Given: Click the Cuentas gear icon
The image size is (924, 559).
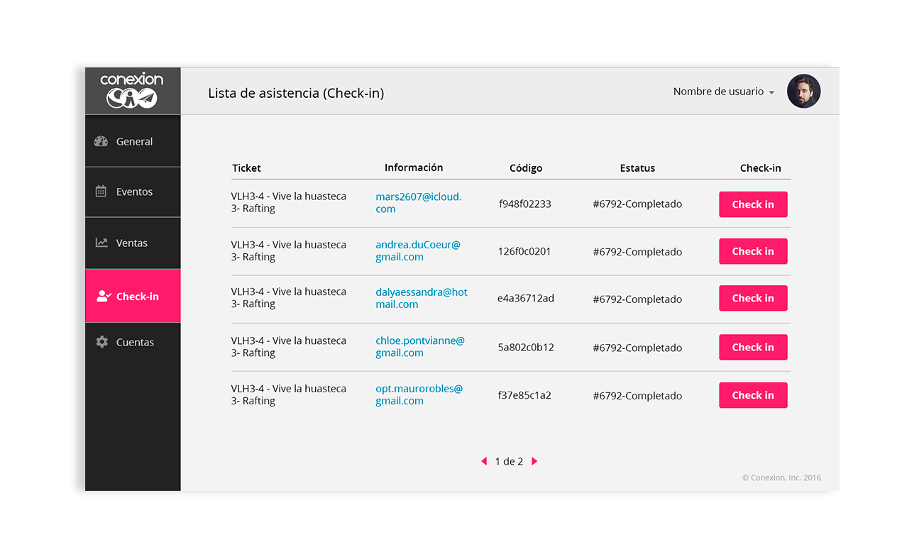Looking at the screenshot, I should (x=101, y=342).
